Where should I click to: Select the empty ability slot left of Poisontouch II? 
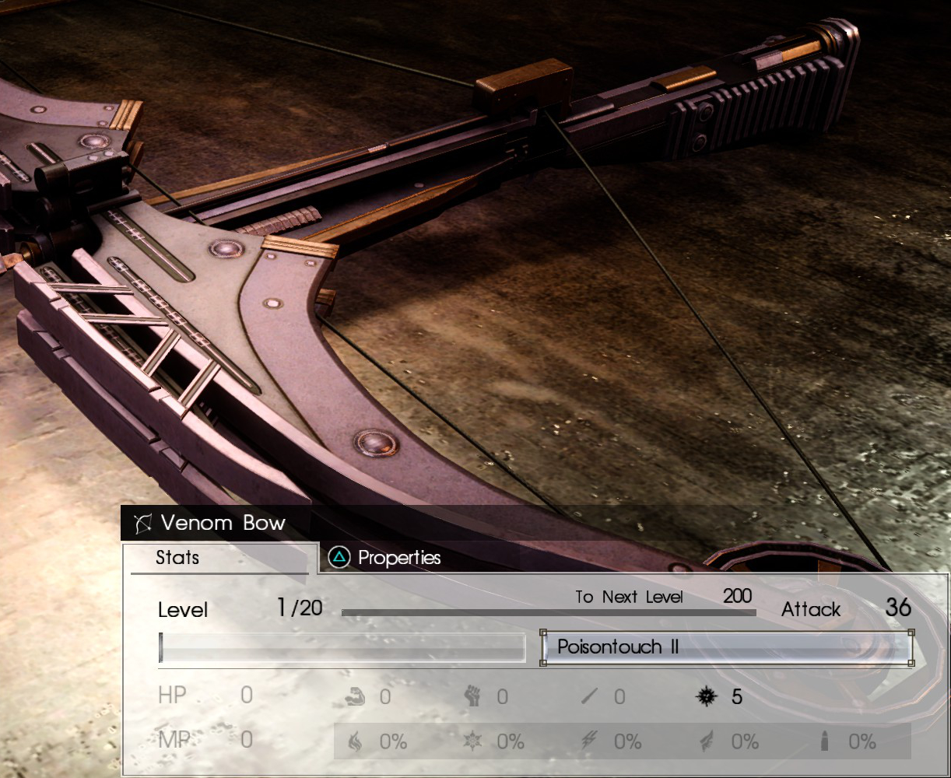click(x=342, y=647)
